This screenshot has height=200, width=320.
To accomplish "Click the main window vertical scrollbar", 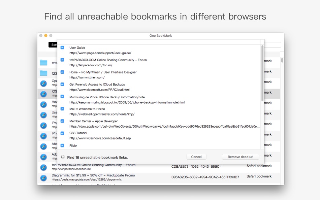I will pyautogui.click(x=282, y=60).
